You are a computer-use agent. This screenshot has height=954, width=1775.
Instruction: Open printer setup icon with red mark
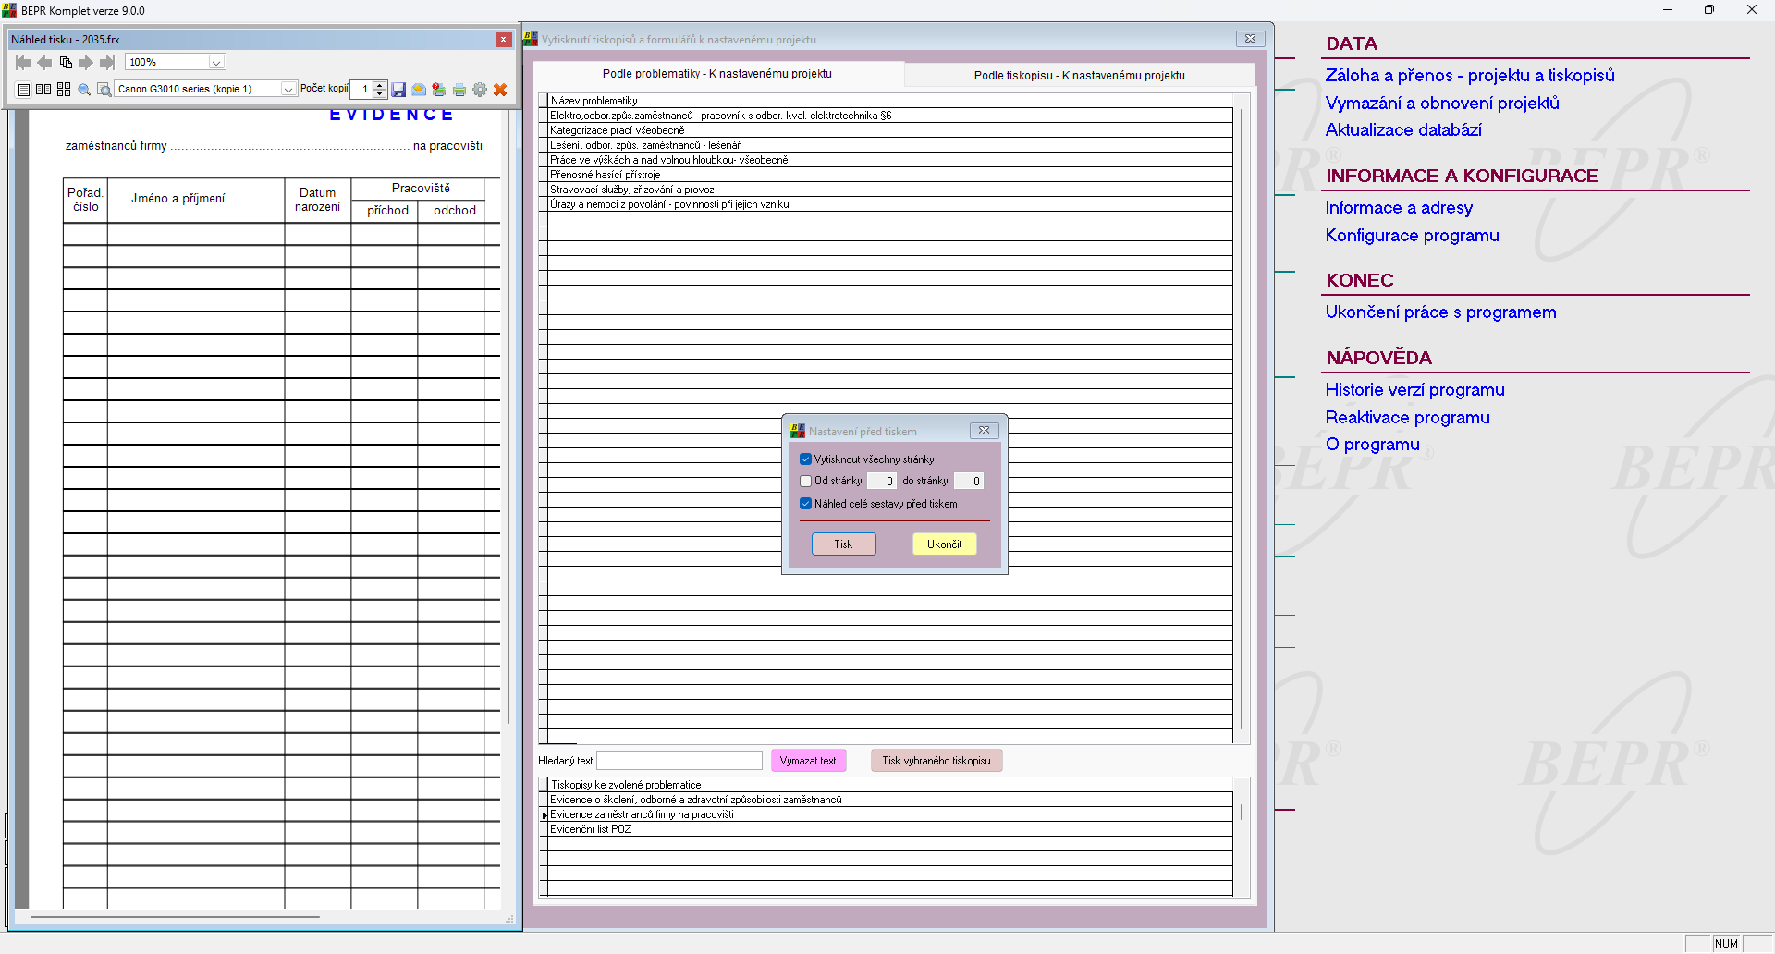coord(439,90)
